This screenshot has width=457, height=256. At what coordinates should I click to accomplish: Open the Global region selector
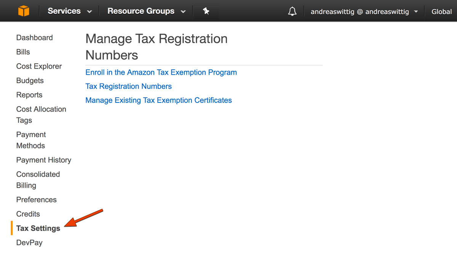coord(441,11)
